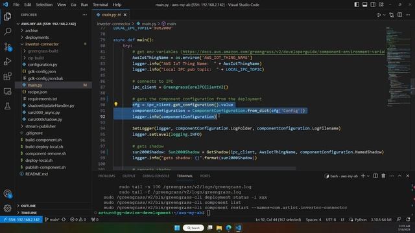Open the Search view in activity bar

(x=7, y=32)
